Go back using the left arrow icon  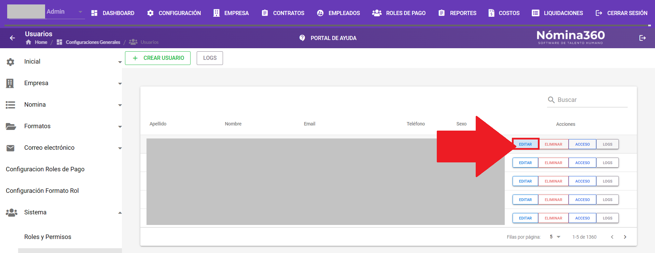pos(12,38)
